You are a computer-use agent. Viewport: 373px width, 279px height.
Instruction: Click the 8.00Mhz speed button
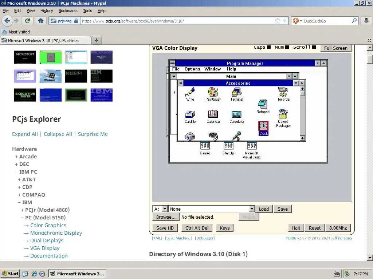coord(338,228)
